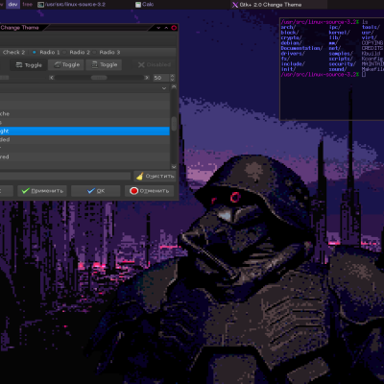The height and width of the screenshot is (384, 384).
Task: Click the horizontal scrollbar's left arrow
Action: click(52, 78)
